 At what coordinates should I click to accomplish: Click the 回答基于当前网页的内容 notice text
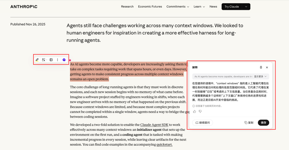[209, 106]
